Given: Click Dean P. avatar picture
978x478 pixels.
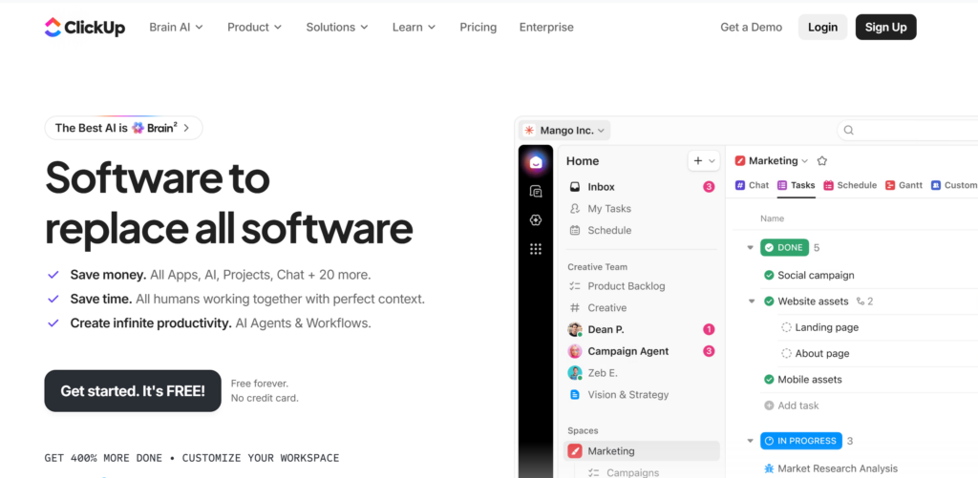Looking at the screenshot, I should (x=575, y=330).
